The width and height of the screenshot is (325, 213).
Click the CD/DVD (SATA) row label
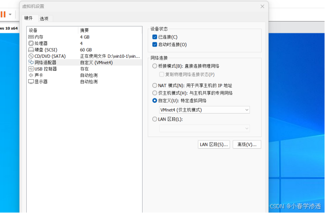50,56
